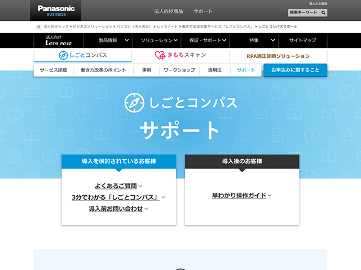The width and height of the screenshot is (361, 270).
Task: Click しごとコンパスサポート breadcrumb text
Action: [x=278, y=26]
